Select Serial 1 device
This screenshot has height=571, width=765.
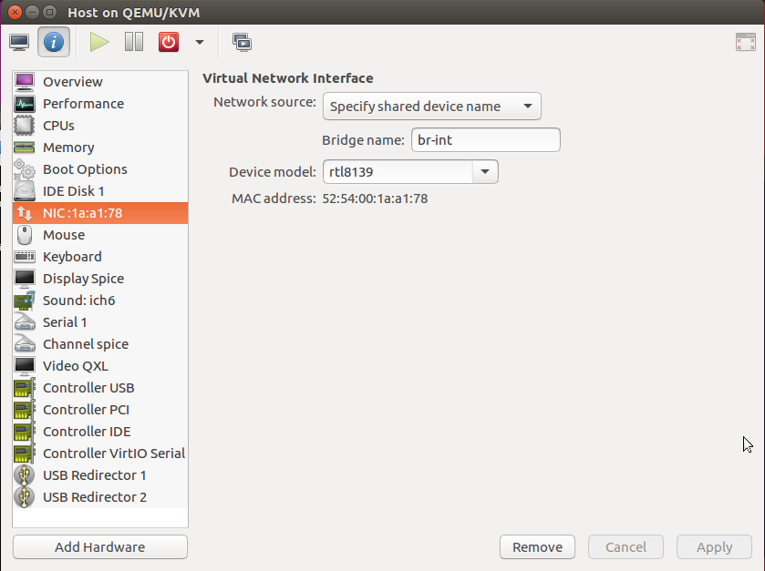point(100,322)
